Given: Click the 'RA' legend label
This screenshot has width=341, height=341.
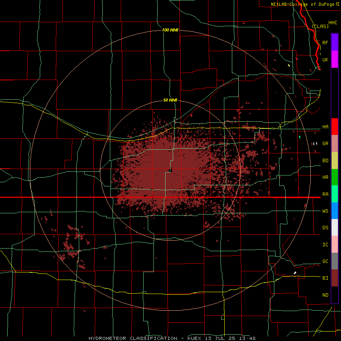Looking at the screenshot, I should point(325,194).
